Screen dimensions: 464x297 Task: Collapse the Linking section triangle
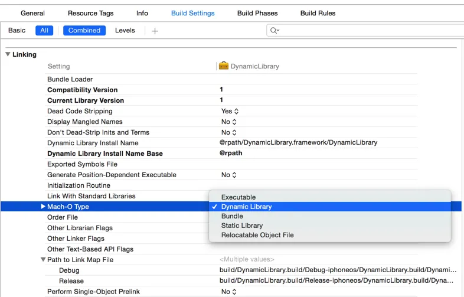coord(8,54)
